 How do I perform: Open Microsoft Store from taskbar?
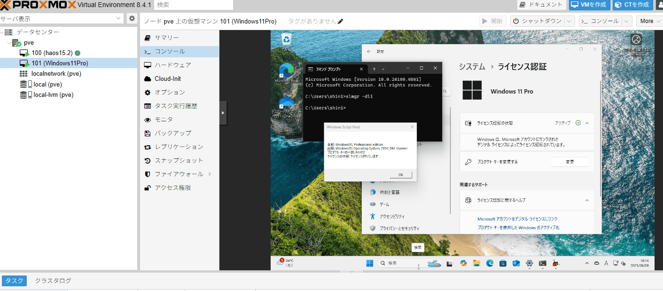coord(503,263)
